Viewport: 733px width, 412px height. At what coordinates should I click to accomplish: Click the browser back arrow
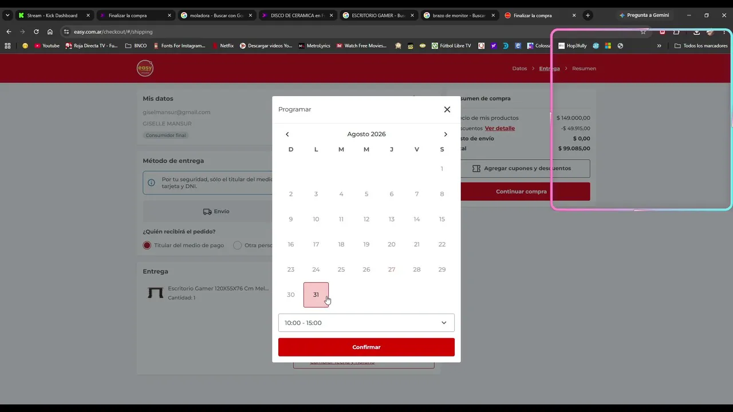9,31
